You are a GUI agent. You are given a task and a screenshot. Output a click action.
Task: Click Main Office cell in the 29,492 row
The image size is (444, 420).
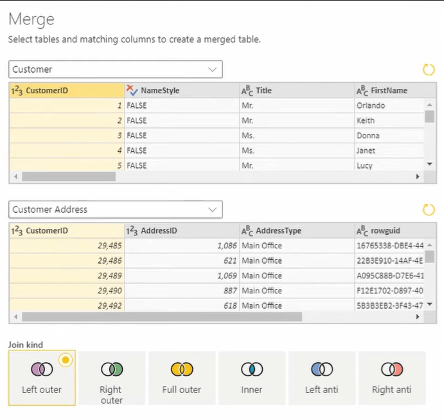point(297,306)
